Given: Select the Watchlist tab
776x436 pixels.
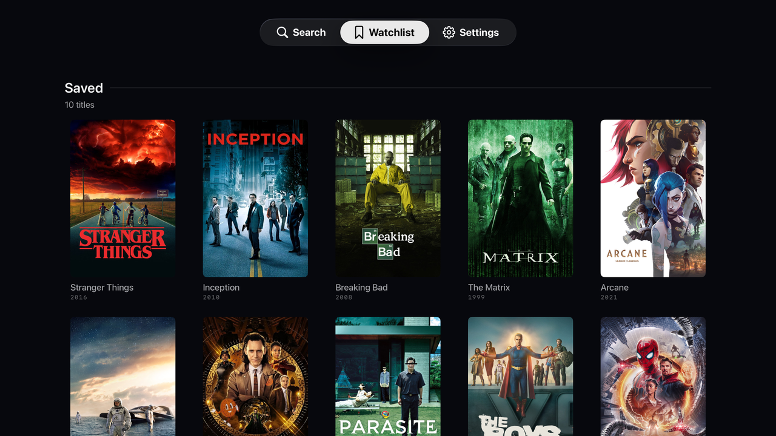Looking at the screenshot, I should click(x=384, y=33).
